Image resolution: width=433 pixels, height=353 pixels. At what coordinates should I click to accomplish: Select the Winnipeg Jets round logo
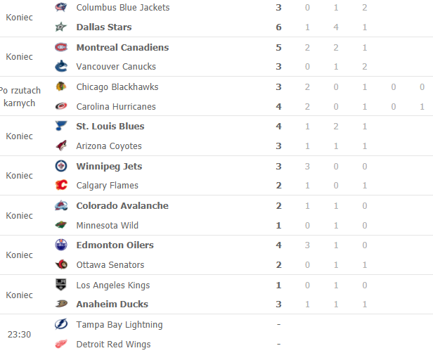click(x=61, y=166)
